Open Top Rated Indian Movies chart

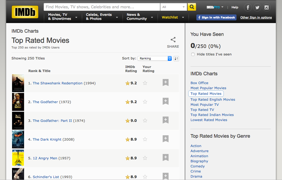[212, 115]
